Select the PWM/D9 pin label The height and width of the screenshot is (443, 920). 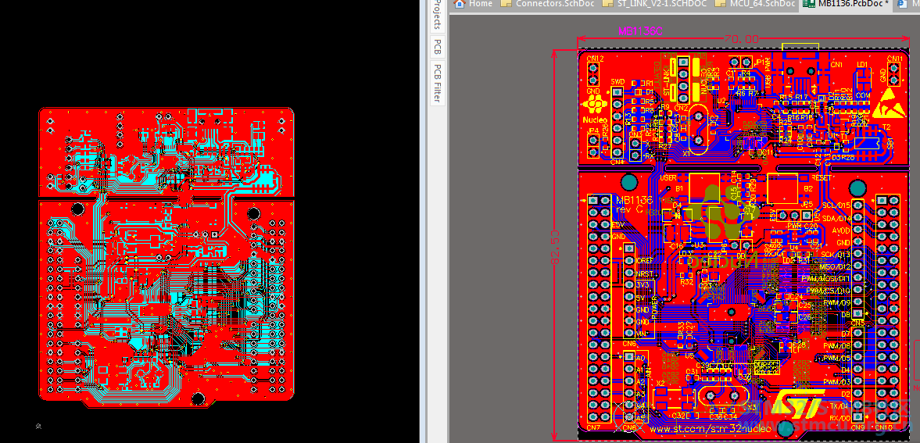point(838,303)
